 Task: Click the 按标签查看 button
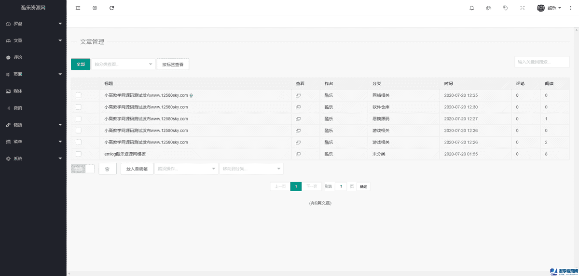pos(173,65)
